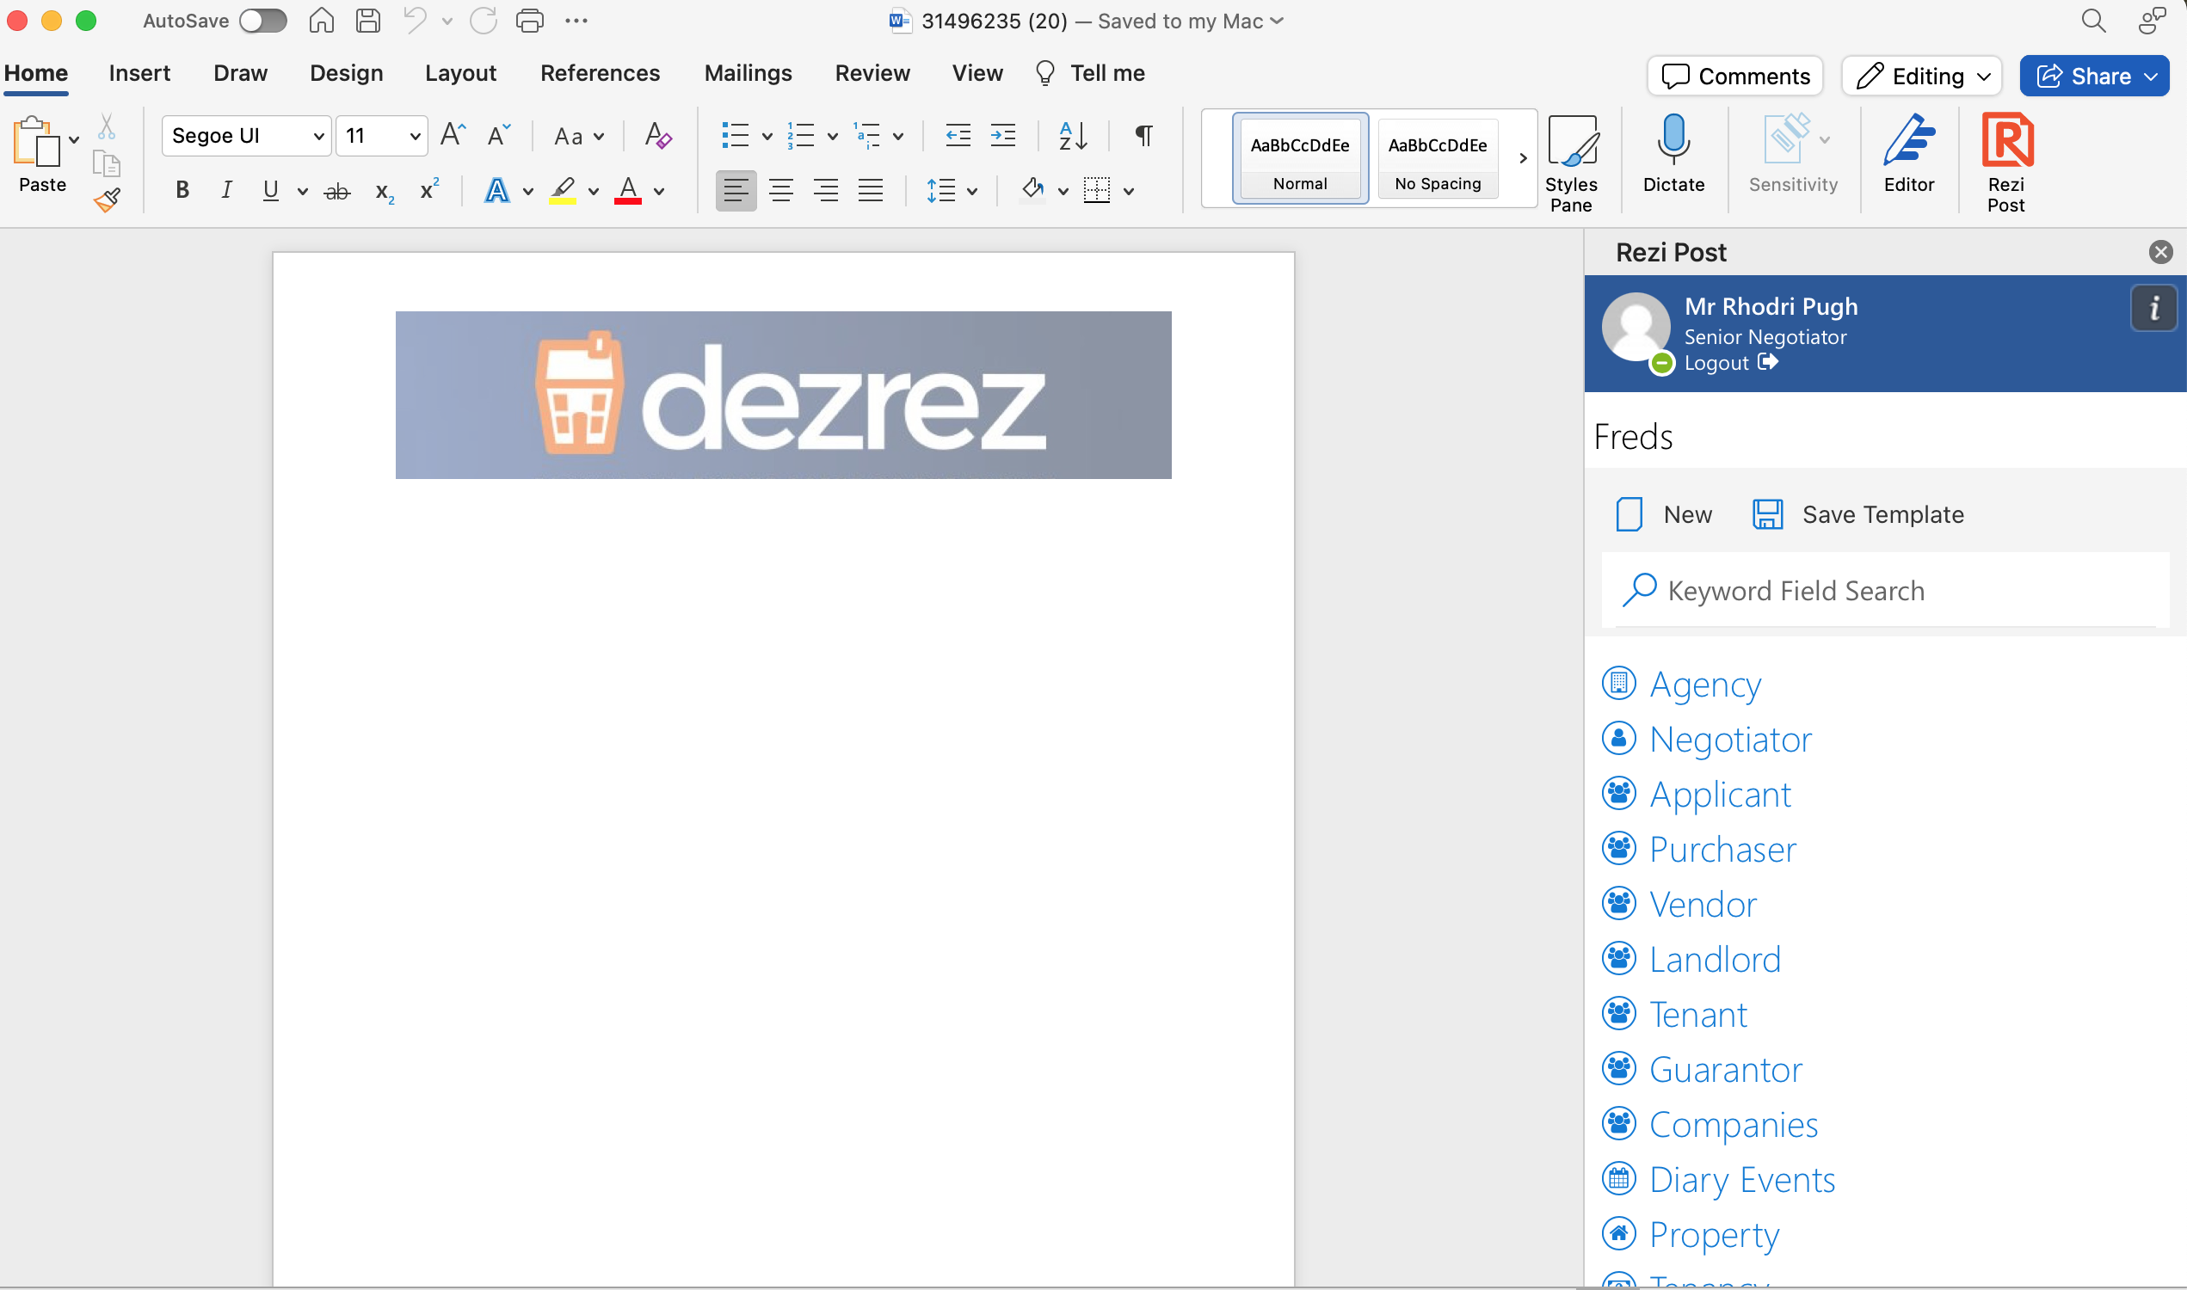Select the dezrez logo image

pyautogui.click(x=783, y=395)
